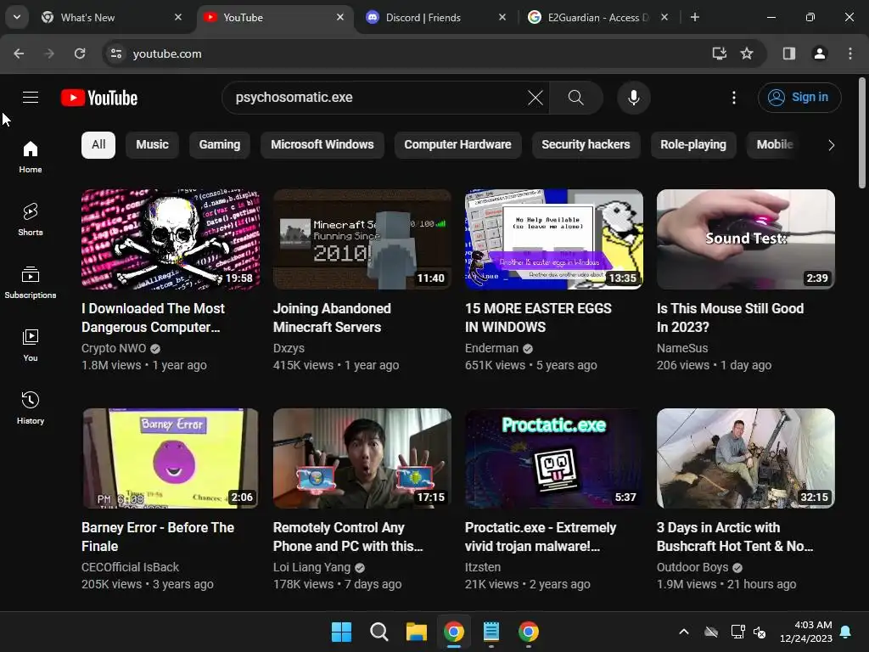This screenshot has height=652, width=869.
Task: Open title 15 MORE EASTER EGGS IN WINDOWS
Action: click(538, 318)
